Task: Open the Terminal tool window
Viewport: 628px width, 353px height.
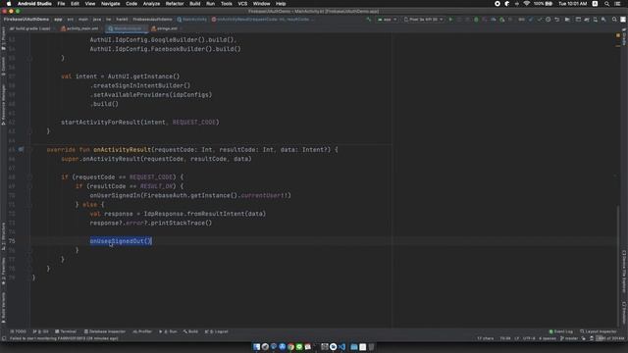Action: coord(66,331)
